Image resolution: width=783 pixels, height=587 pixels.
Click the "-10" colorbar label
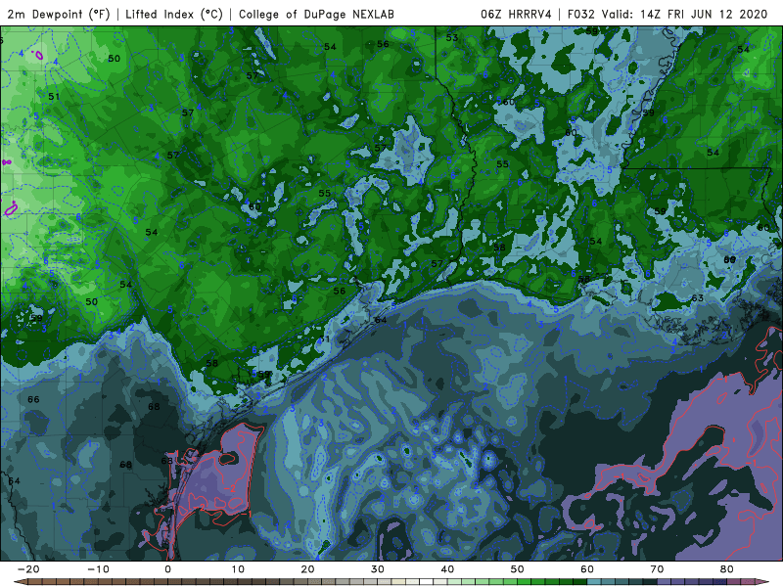click(x=98, y=569)
